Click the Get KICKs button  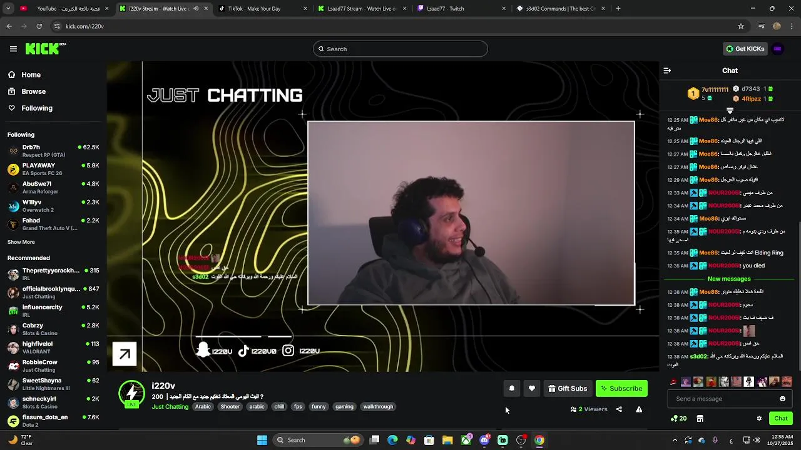745,49
